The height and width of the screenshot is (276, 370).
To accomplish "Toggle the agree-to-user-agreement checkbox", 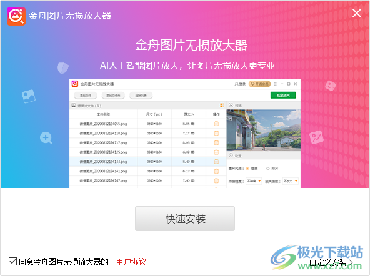I will 12,262.
